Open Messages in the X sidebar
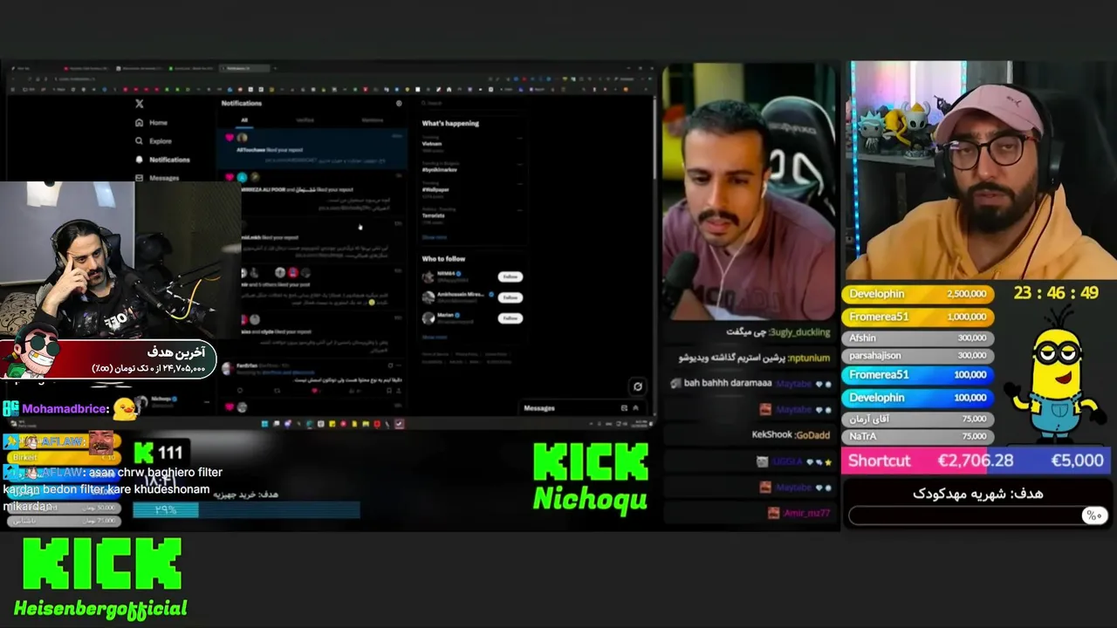 (x=157, y=178)
